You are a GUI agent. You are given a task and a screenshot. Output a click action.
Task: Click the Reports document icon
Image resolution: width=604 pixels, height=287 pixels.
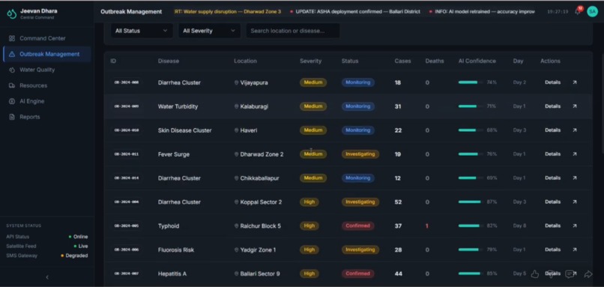[12, 117]
